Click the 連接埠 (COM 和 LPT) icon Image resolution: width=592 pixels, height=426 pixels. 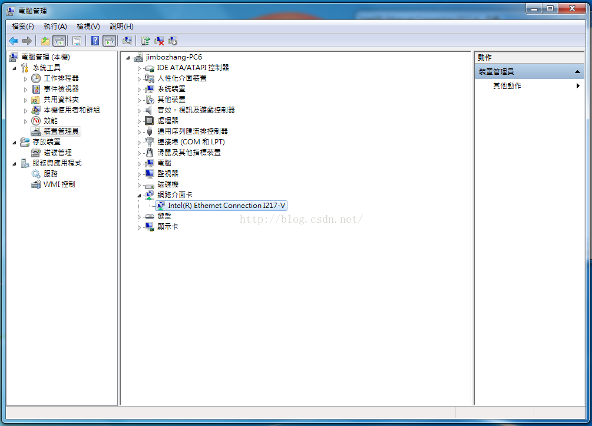(x=150, y=141)
